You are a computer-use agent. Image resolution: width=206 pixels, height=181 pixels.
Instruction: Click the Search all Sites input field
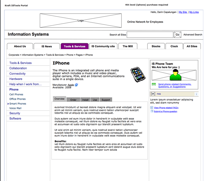coord(150,35)
